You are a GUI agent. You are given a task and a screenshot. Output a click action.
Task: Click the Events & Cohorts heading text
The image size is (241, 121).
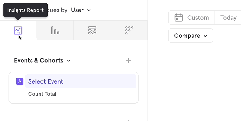pyautogui.click(x=39, y=60)
